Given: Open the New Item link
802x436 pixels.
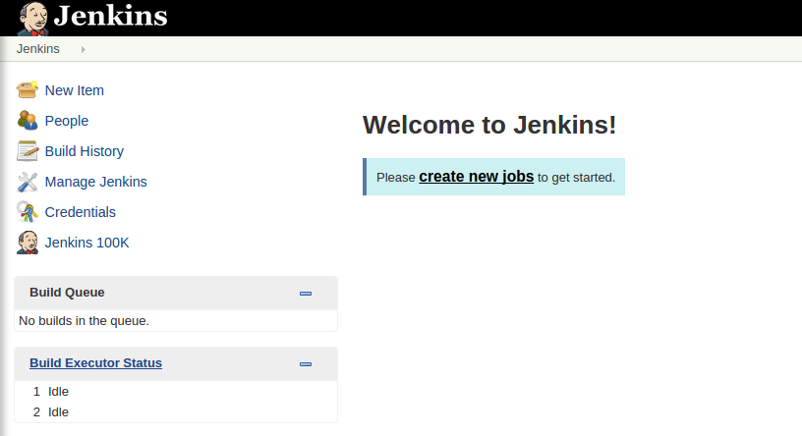Looking at the screenshot, I should pos(74,90).
